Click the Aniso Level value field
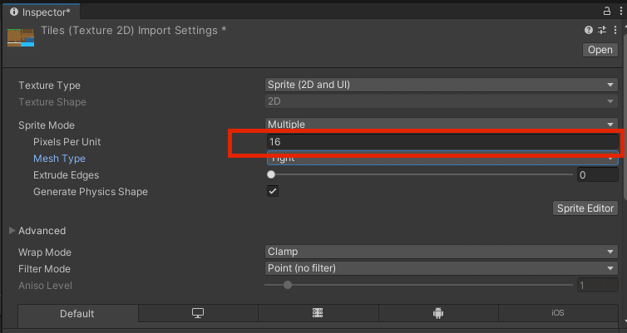627x333 pixels. tap(597, 286)
